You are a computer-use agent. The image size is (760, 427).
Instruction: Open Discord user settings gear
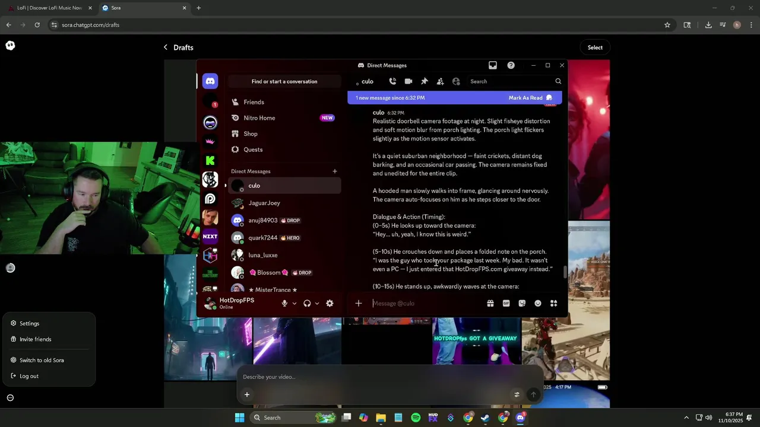(x=330, y=303)
